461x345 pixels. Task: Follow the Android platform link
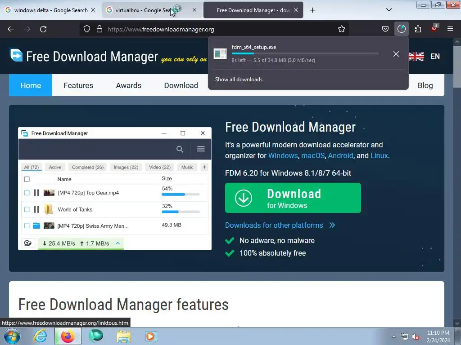[340, 155]
